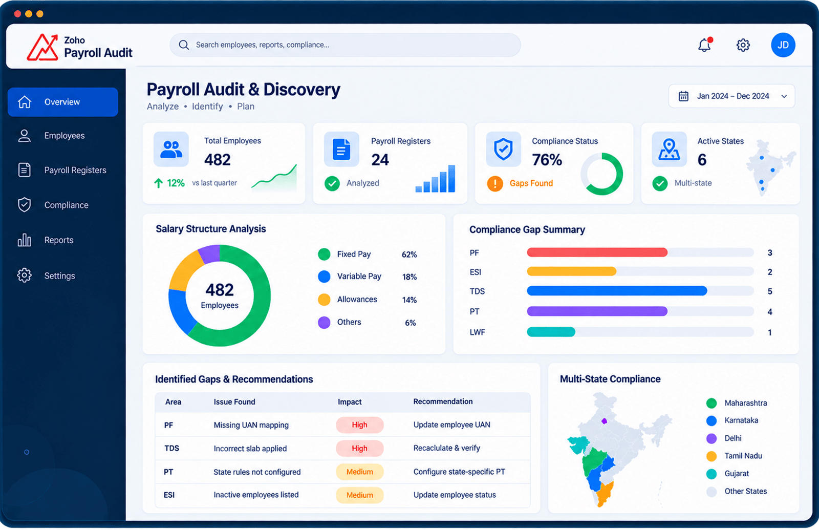819x530 pixels.
Task: Click the green Analyzed checkmark
Action: point(332,183)
